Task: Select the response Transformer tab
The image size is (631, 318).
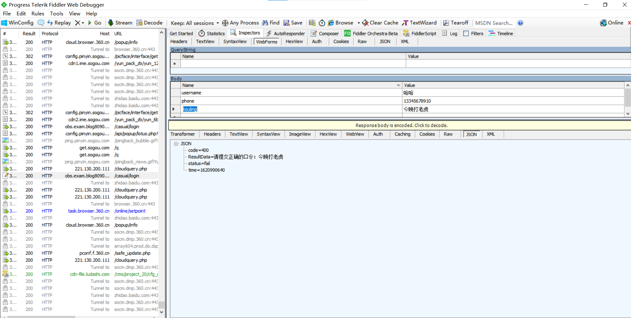Action: click(x=183, y=134)
